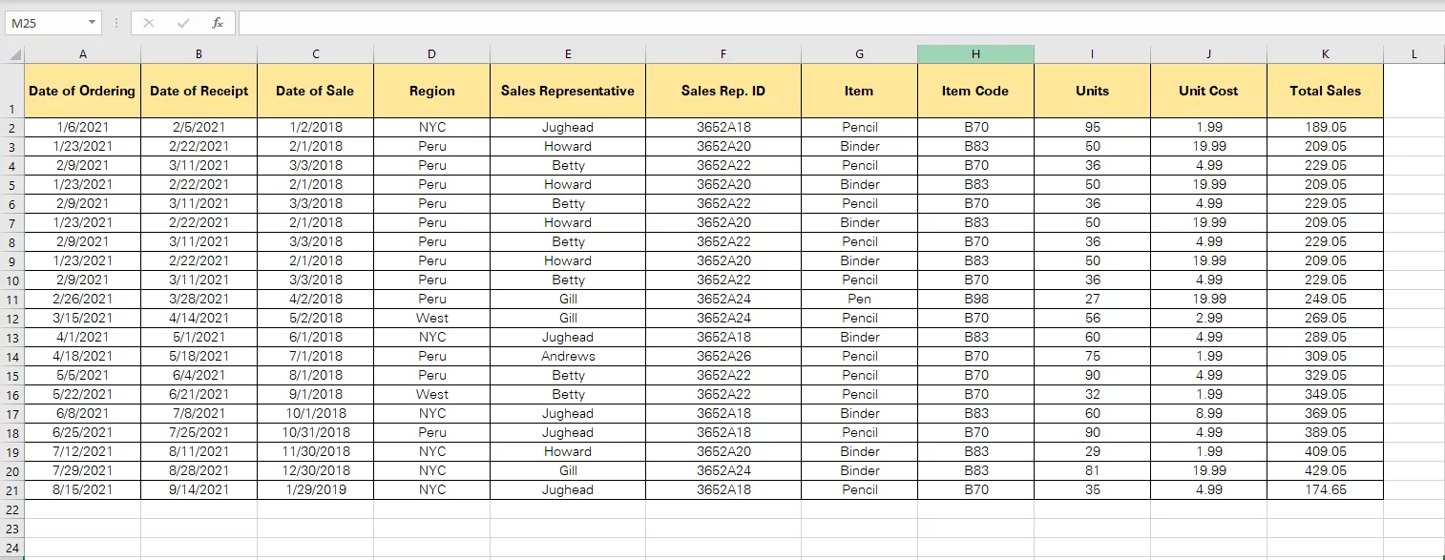Open the Name Box dropdown arrow

tap(92, 22)
